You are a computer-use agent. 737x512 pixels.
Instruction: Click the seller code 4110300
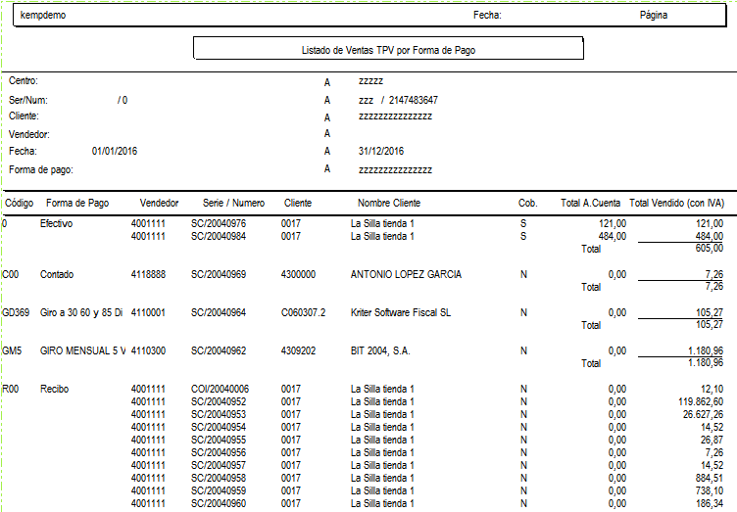pos(149,351)
